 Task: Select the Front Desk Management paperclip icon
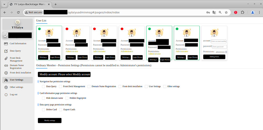point(6,58)
